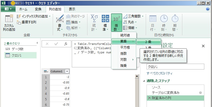This screenshot has height=107, width=212.
Task: Choose 指数 from the dropdown menu list
Action: [124, 53]
